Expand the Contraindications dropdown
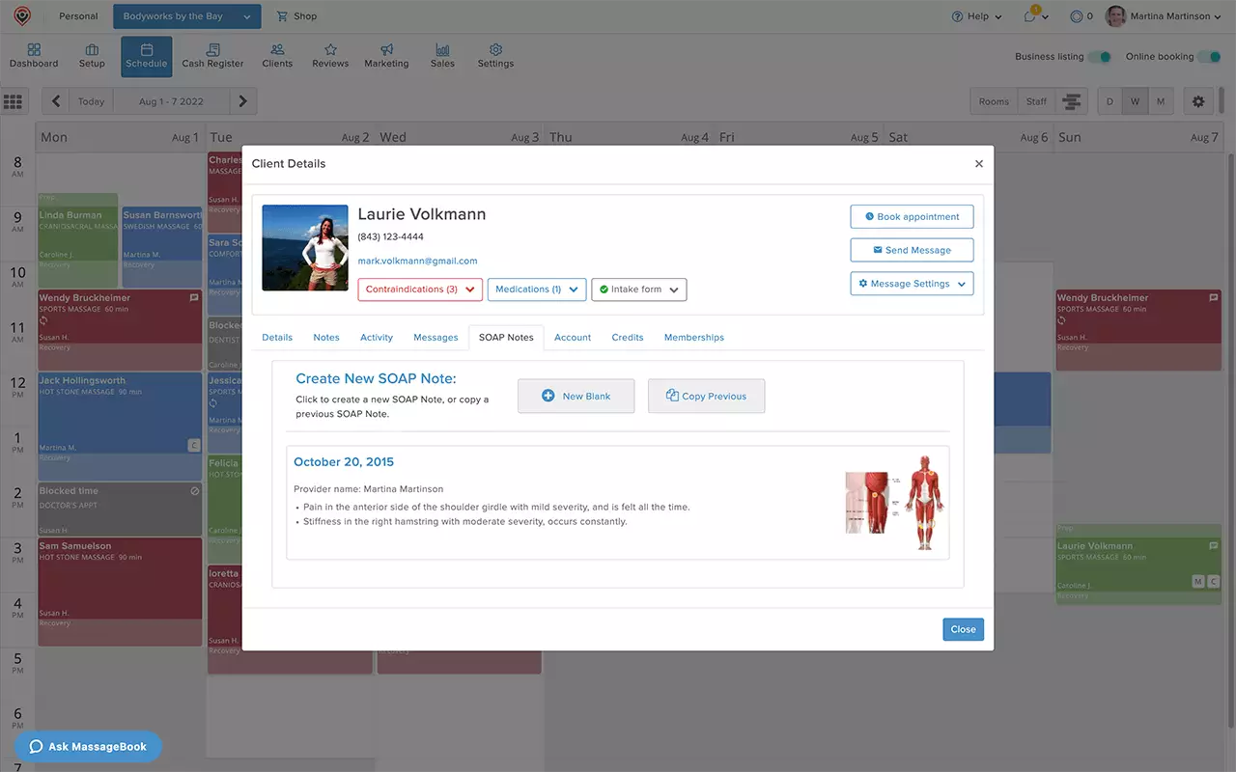The image size is (1236, 772). point(419,289)
